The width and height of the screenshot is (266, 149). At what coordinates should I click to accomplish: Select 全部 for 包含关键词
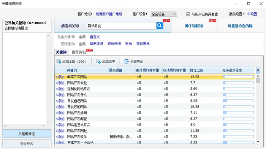point(82,37)
